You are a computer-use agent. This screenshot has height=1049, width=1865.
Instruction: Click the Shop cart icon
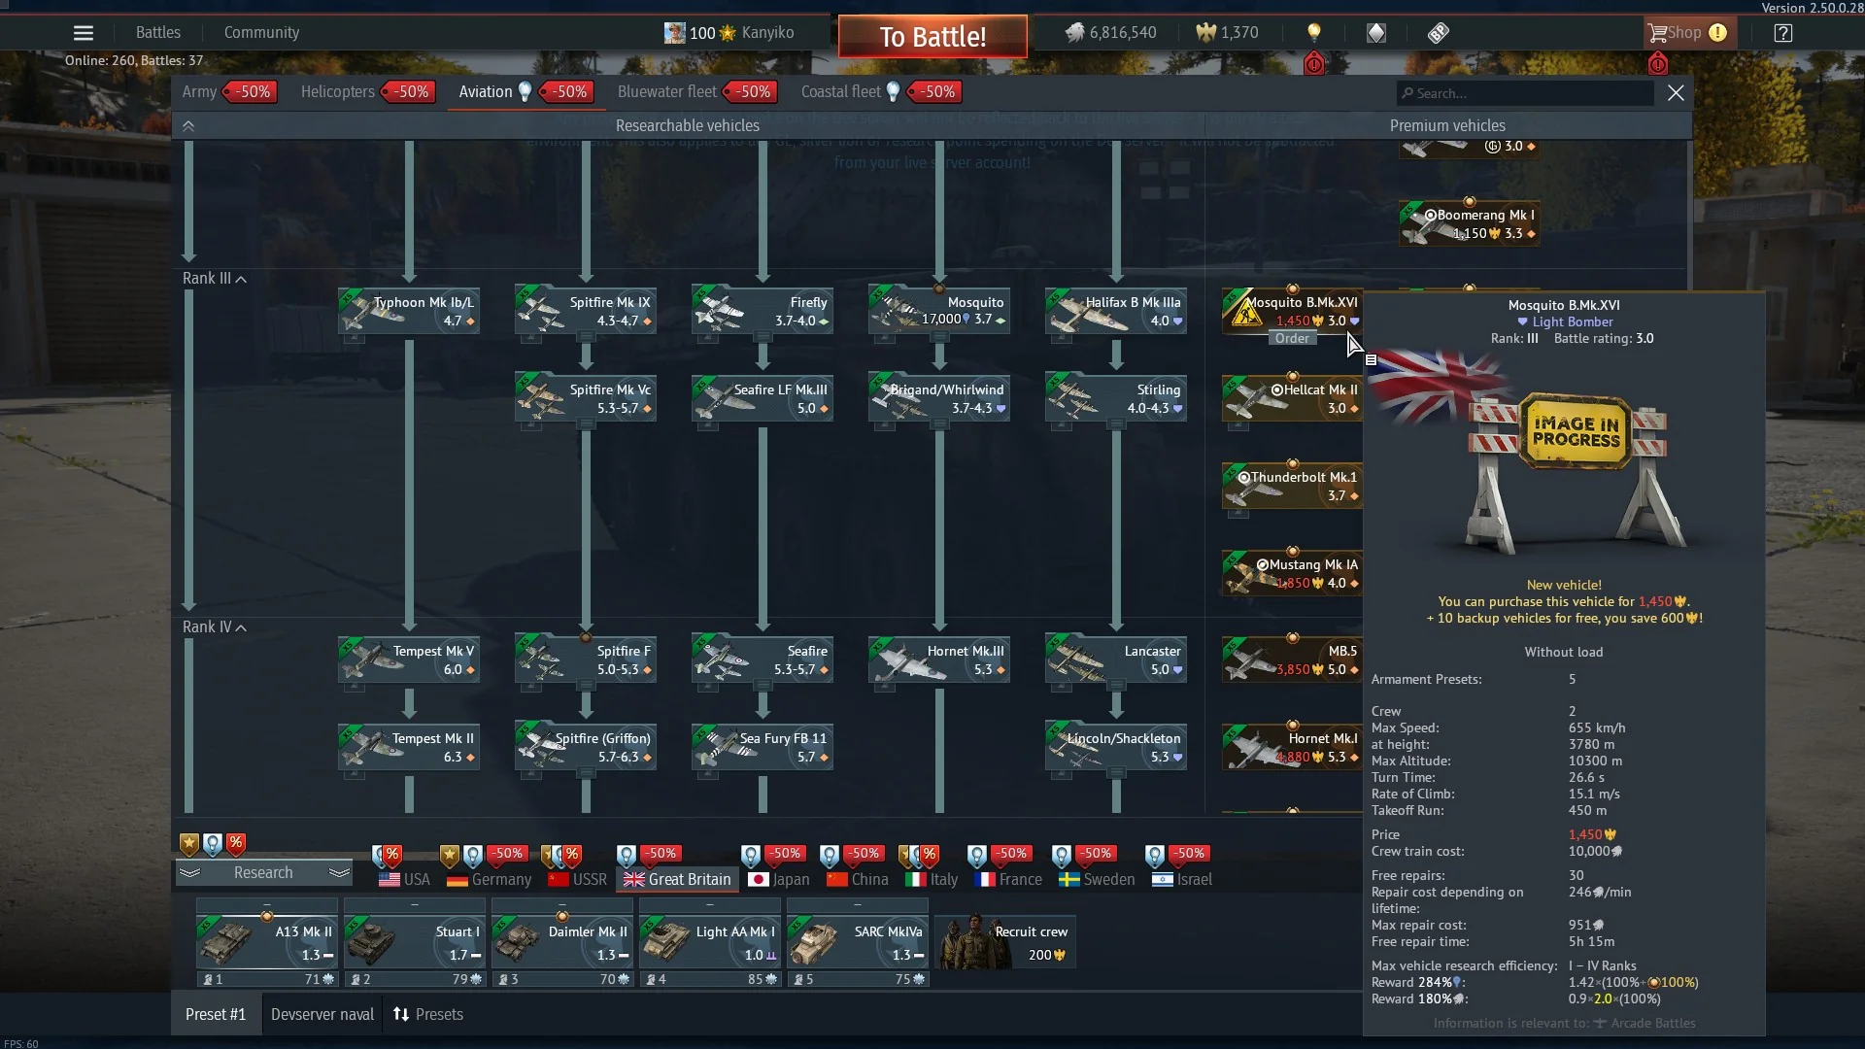[x=1657, y=33]
